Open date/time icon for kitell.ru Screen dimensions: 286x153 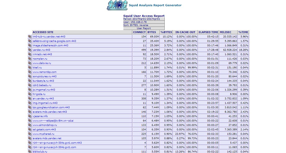point(30,67)
